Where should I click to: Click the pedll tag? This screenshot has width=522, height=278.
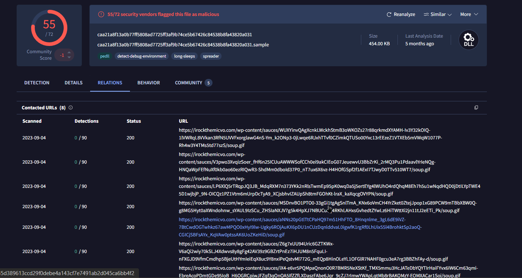pos(105,56)
